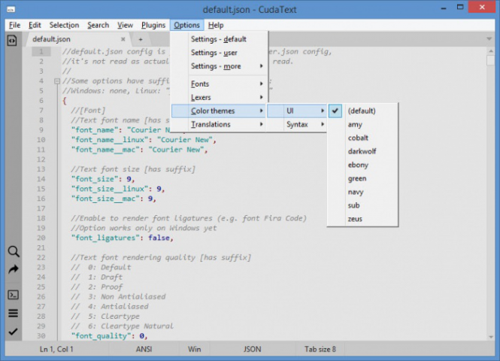Collapse the fold marker at line 4

tap(56, 81)
